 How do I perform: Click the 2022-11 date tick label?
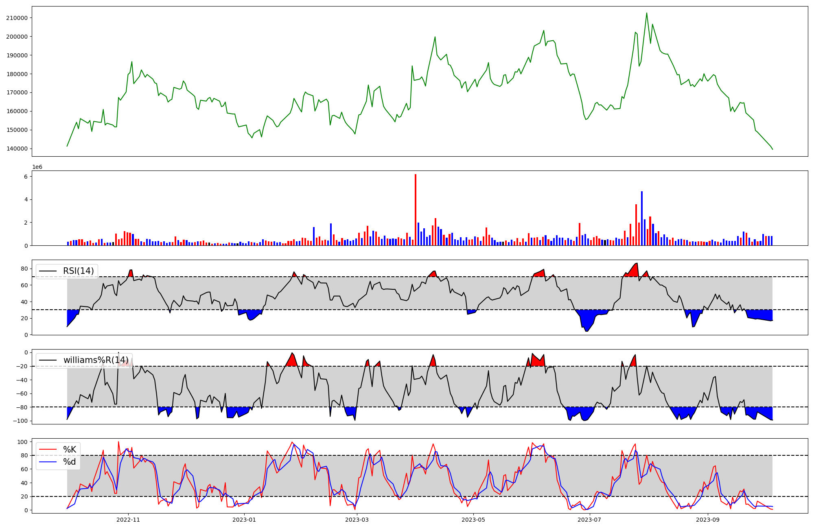(x=128, y=520)
